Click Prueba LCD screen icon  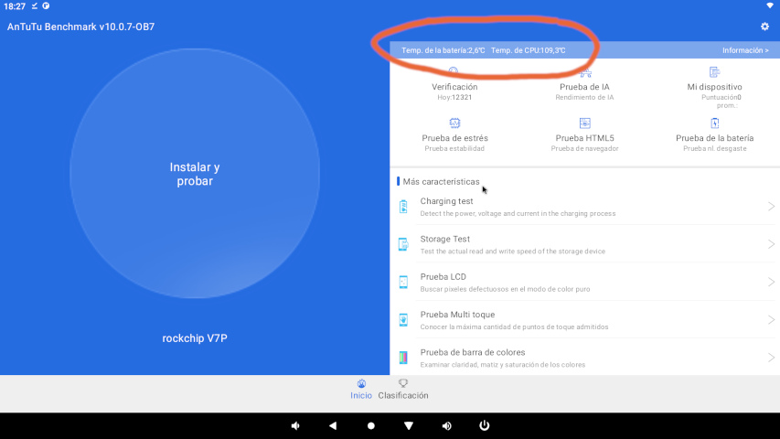click(403, 282)
